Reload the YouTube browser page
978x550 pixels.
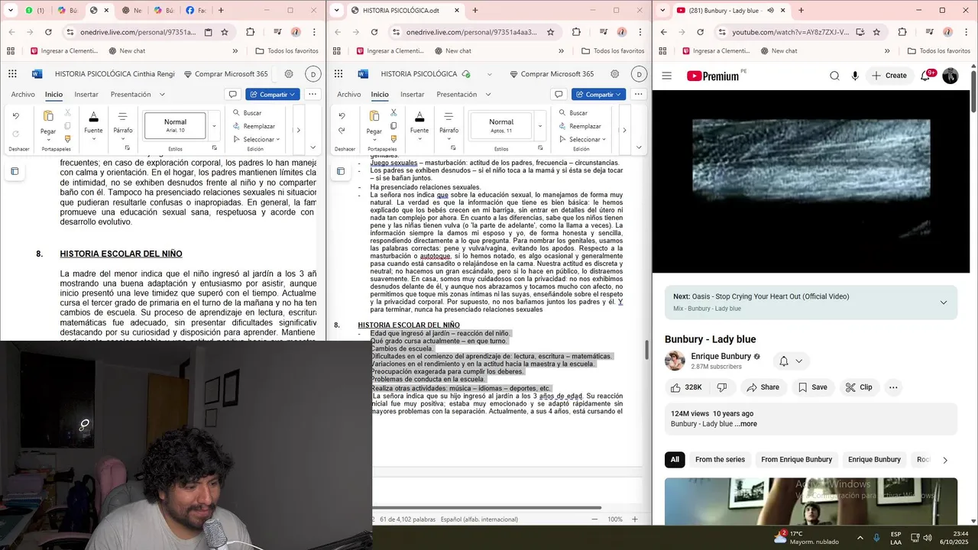700,32
